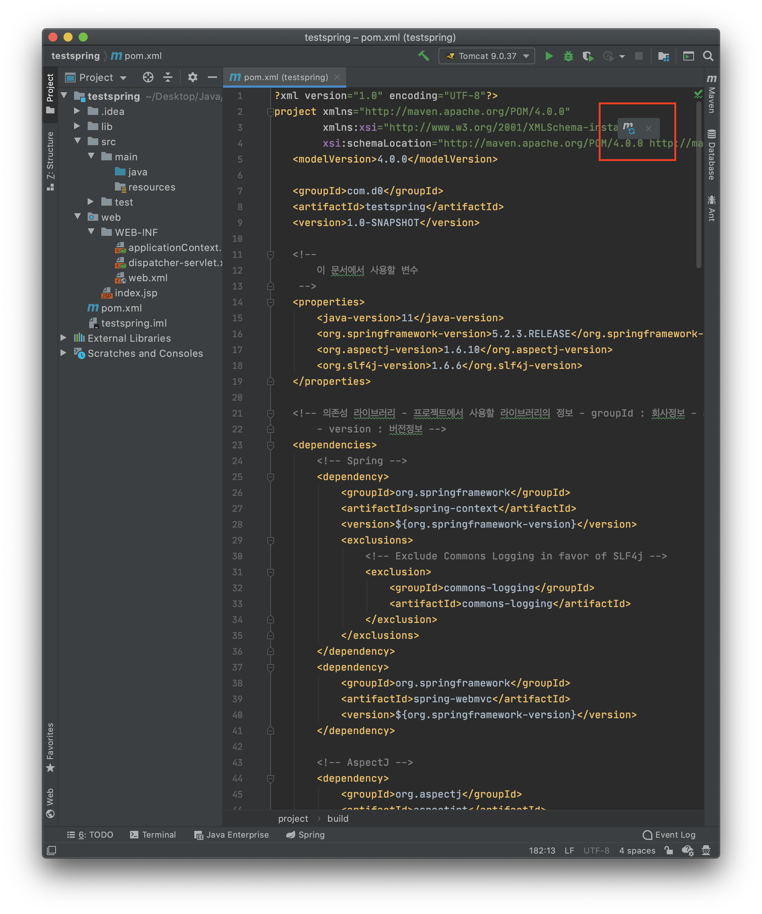This screenshot has height=914, width=762.
Task: Click the Search Everywhere magnifier icon
Action: (708, 56)
